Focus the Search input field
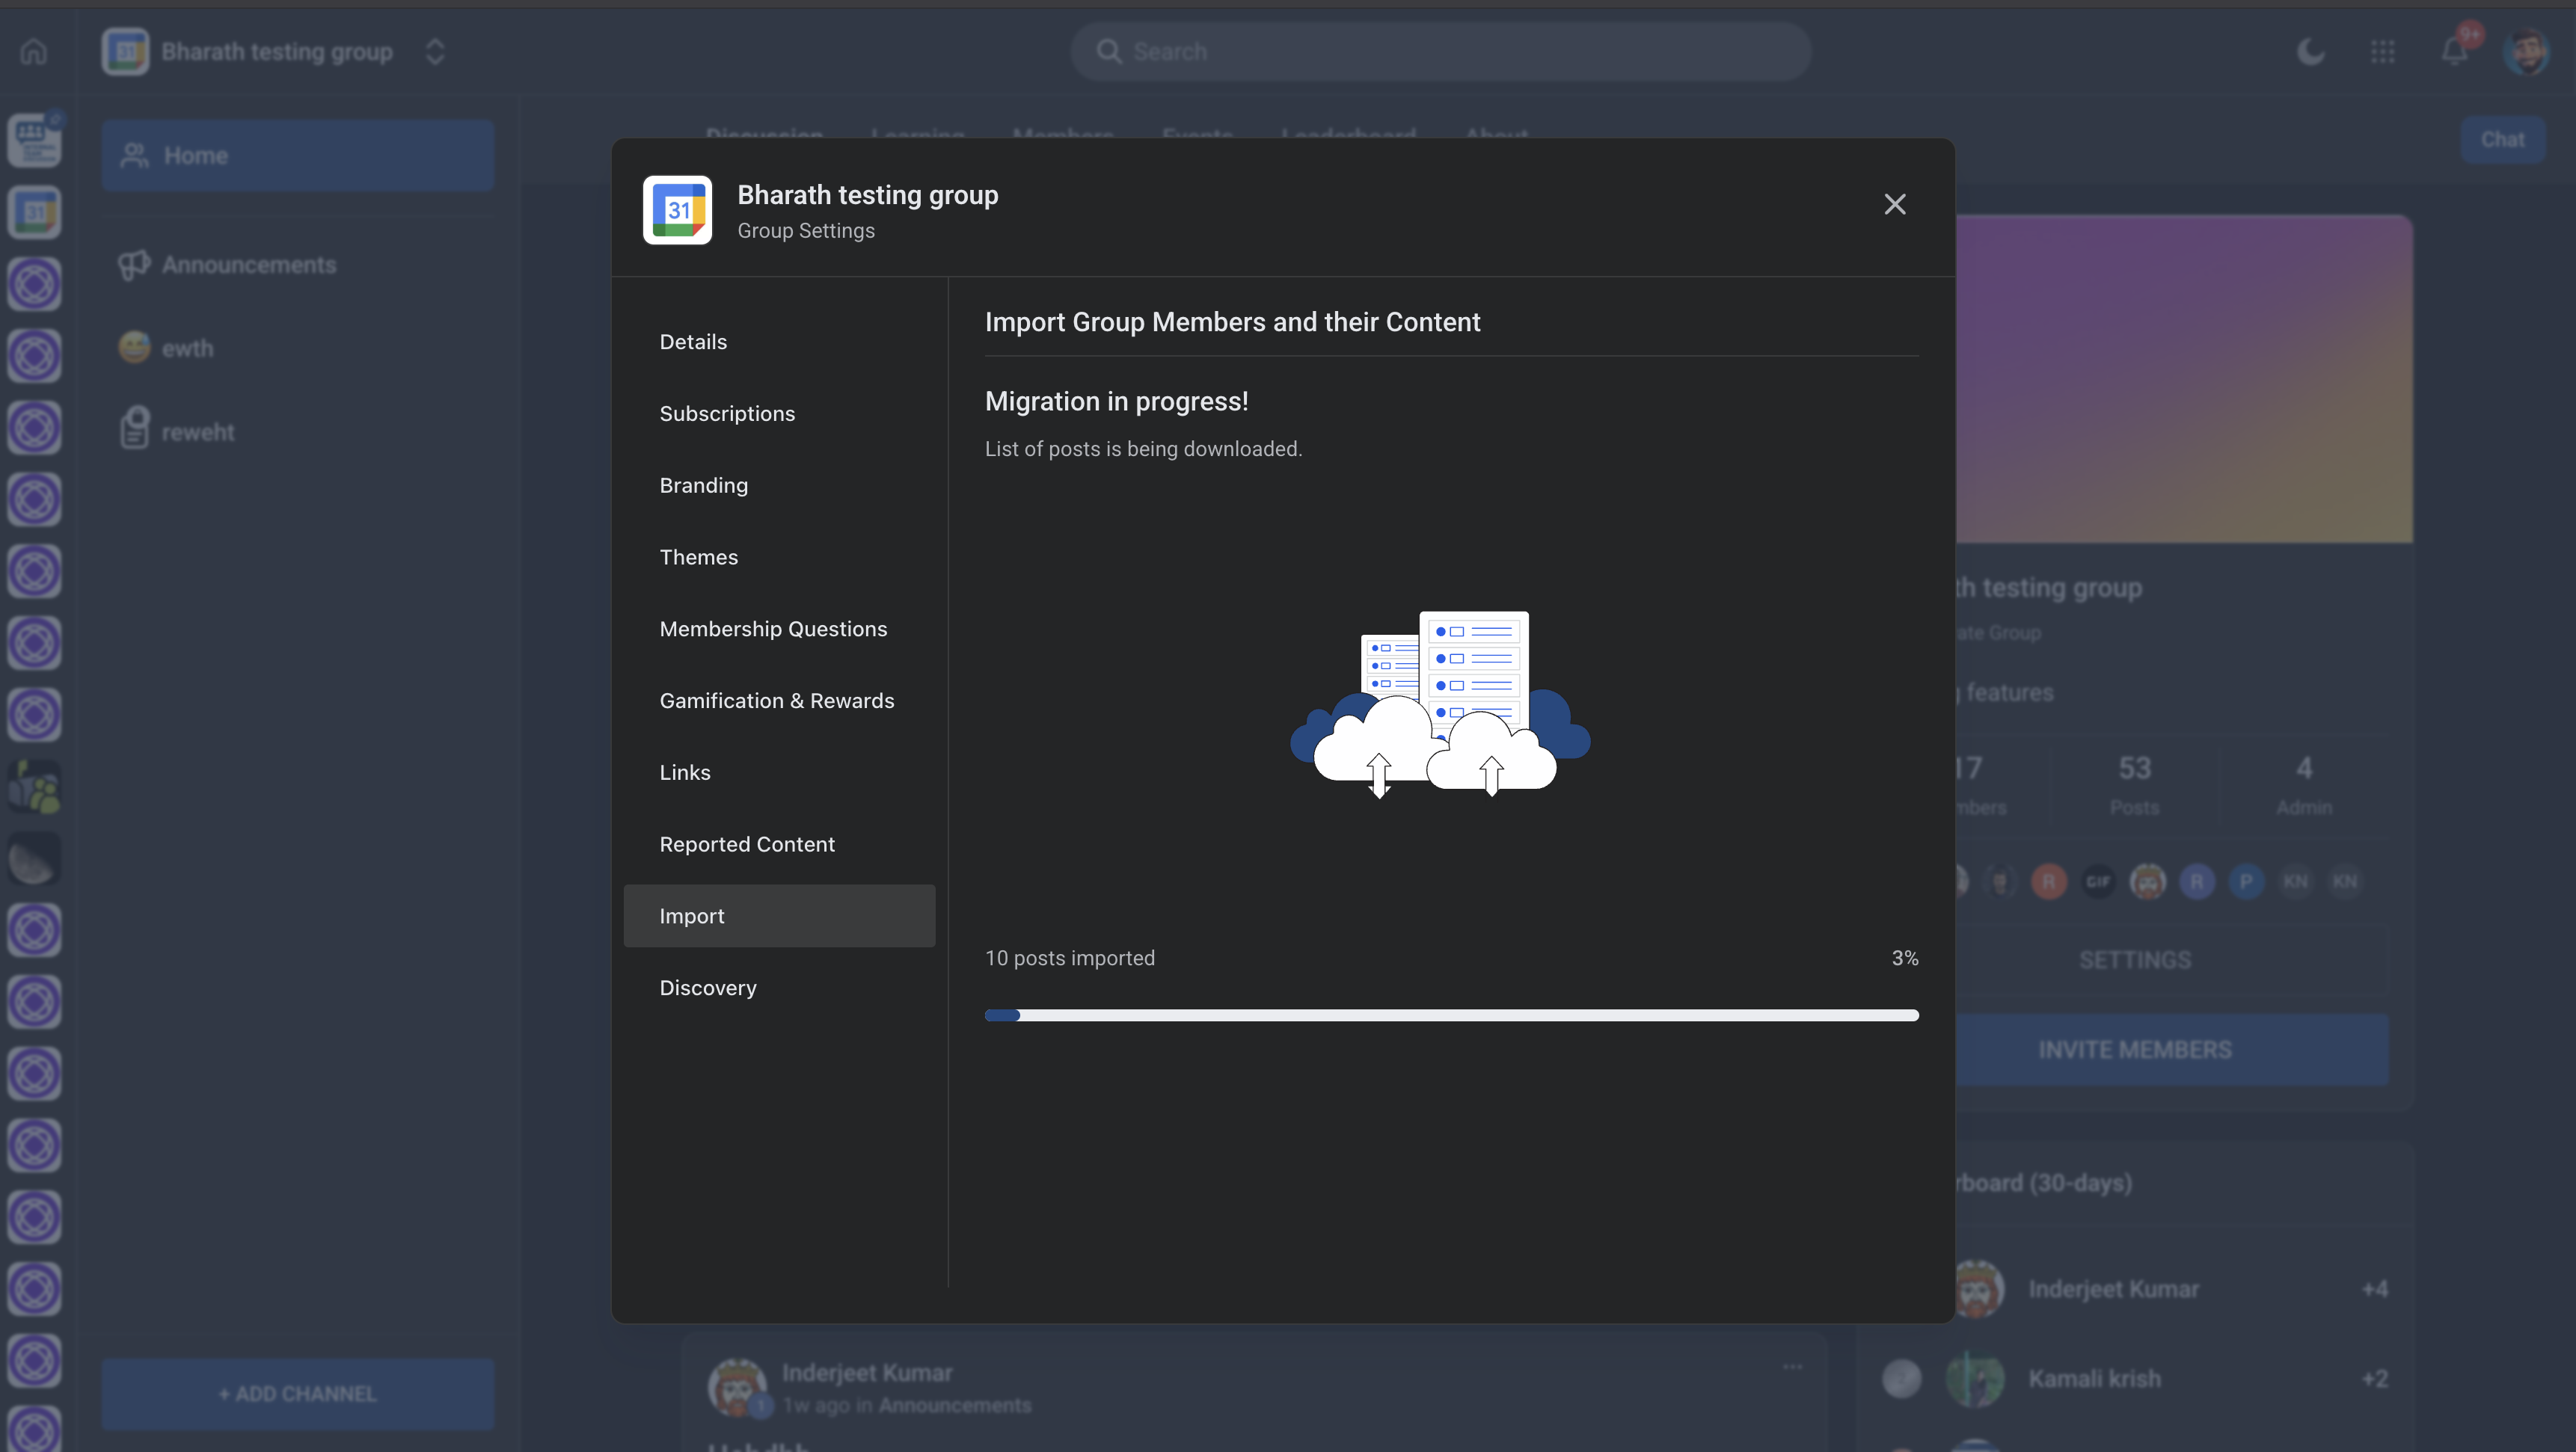 click(1440, 51)
